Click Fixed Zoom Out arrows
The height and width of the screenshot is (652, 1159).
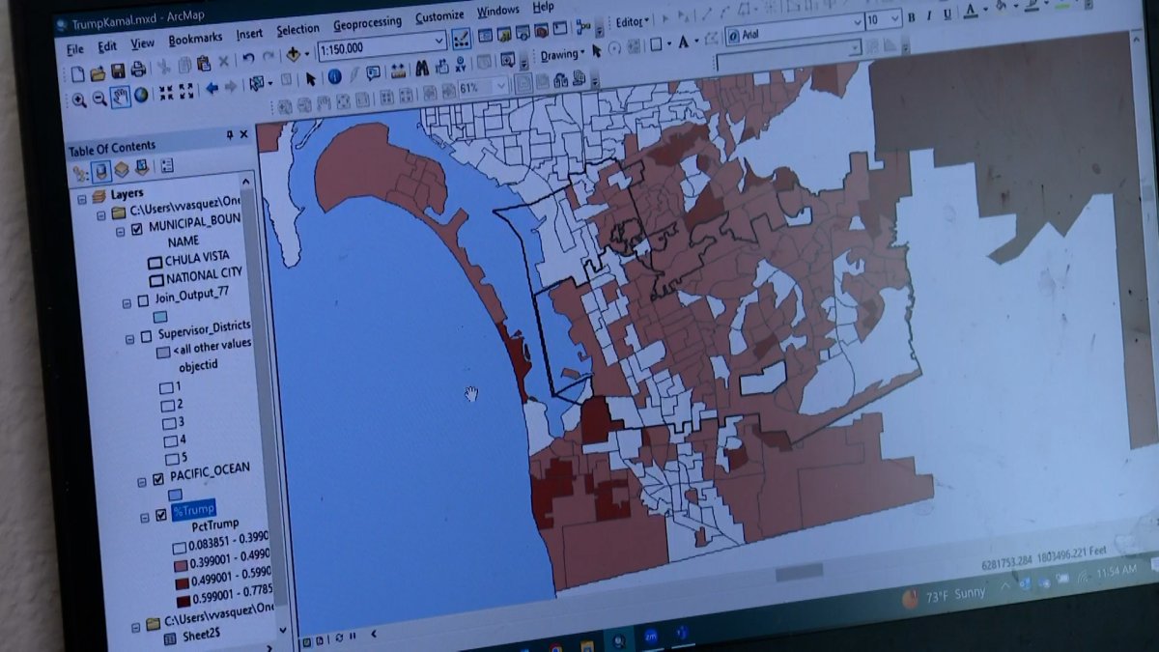[x=187, y=91]
